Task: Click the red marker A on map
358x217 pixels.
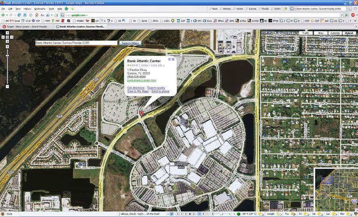Action: click(x=141, y=113)
